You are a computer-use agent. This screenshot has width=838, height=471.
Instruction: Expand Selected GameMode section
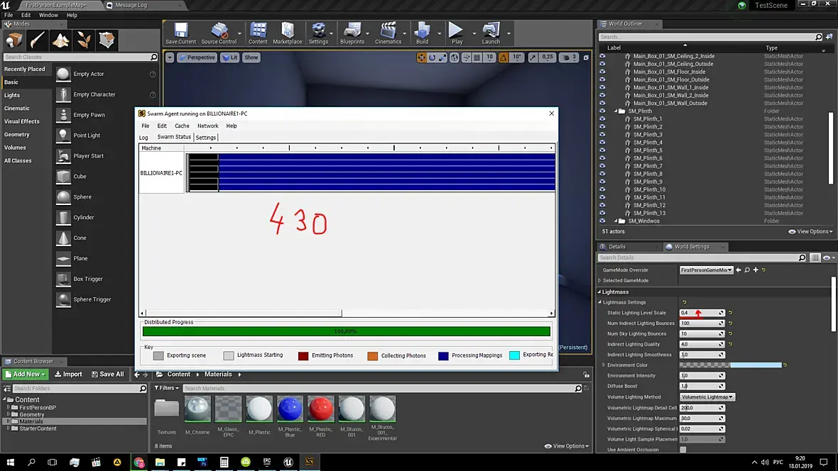[599, 281]
